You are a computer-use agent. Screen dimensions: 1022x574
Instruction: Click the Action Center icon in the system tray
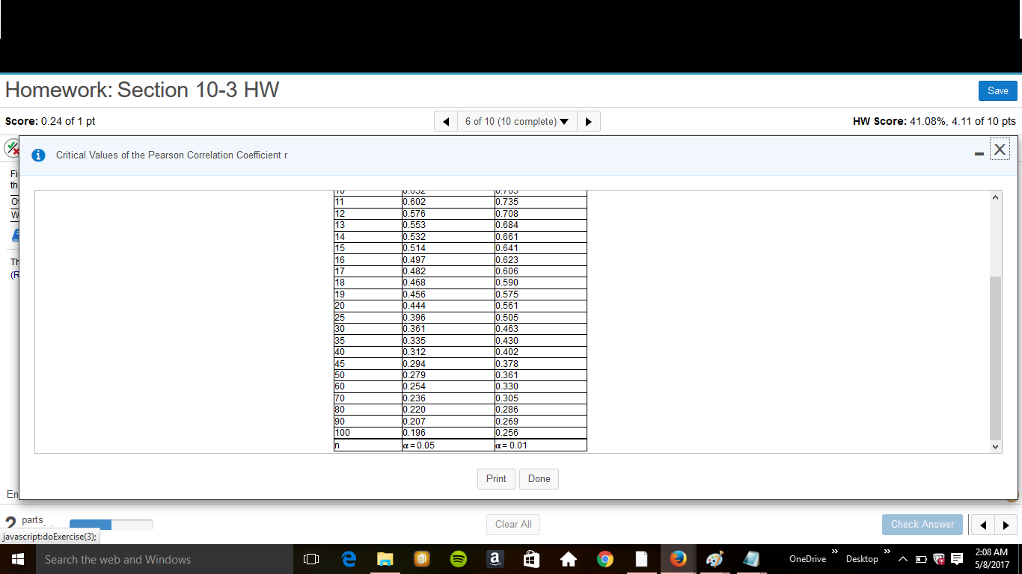tap(957, 558)
